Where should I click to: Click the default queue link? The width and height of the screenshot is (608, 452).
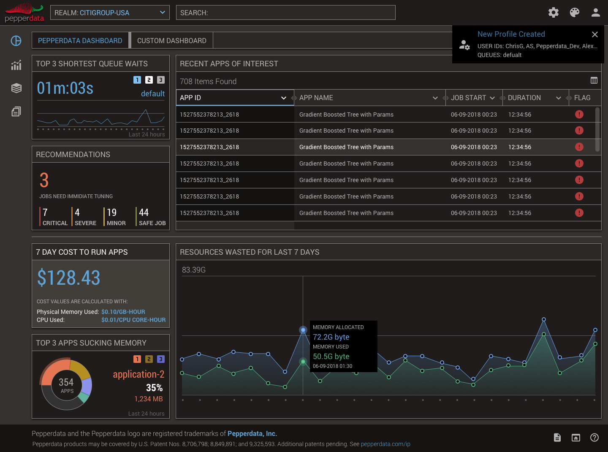coord(153,94)
